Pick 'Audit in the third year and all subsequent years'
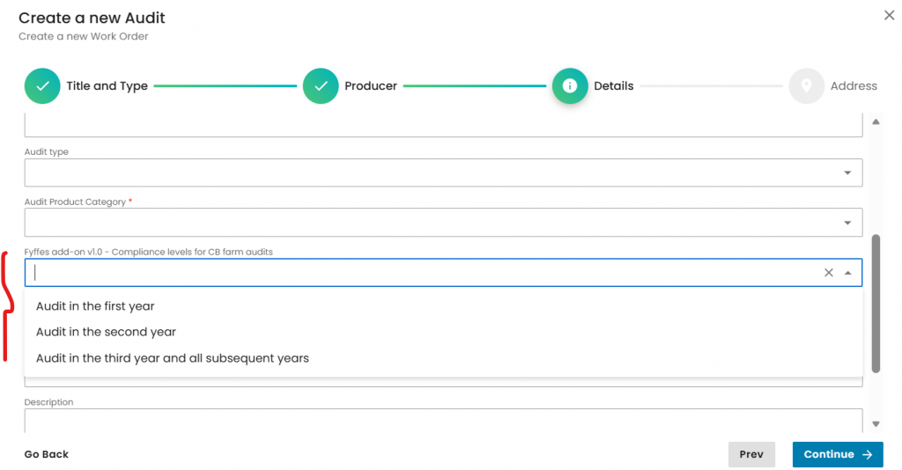Screen dimensions: 902x470 (173, 358)
